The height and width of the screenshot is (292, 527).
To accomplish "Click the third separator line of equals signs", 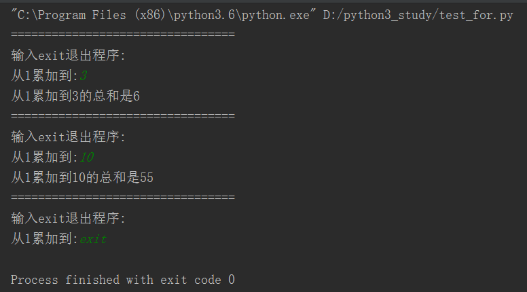I will tap(123, 197).
